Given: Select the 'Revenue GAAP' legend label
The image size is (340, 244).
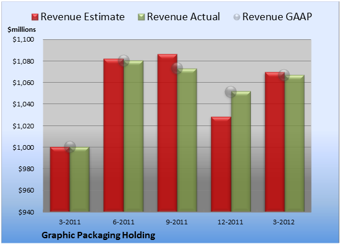Looking at the screenshot, I should (x=278, y=17).
